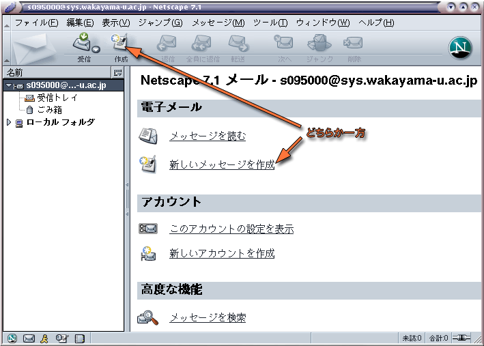
Task: Click the ジャンク (Junk) toolbar icon
Action: click(319, 42)
